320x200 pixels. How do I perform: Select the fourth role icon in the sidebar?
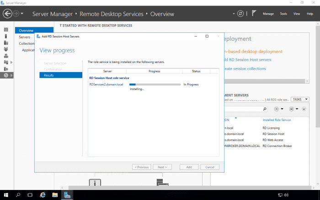point(6,49)
